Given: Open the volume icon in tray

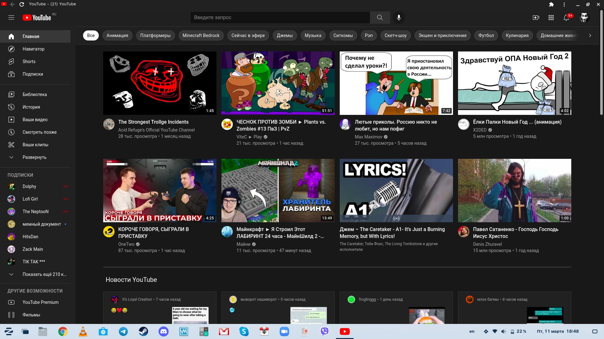Looking at the screenshot, I should (503, 331).
